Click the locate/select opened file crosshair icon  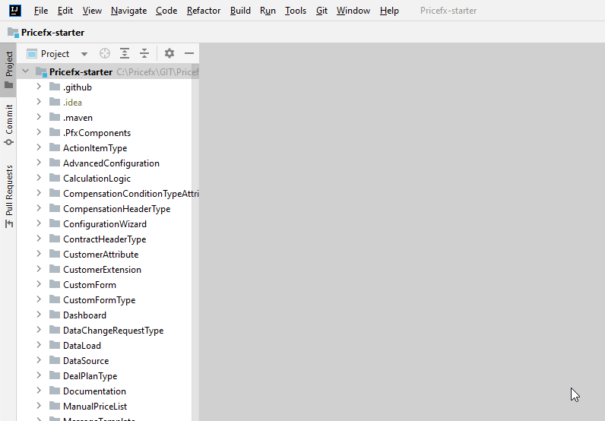(x=105, y=53)
